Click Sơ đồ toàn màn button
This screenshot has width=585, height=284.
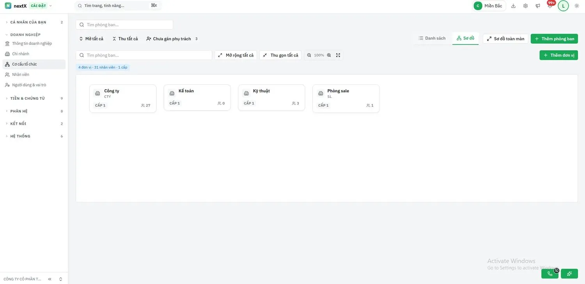coord(505,39)
